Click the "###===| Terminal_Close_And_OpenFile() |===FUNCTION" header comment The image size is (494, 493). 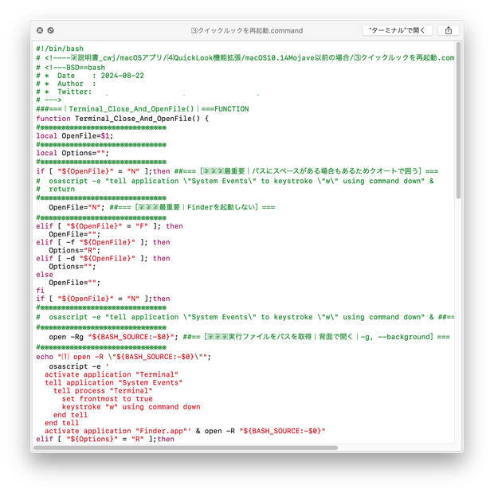coord(143,109)
